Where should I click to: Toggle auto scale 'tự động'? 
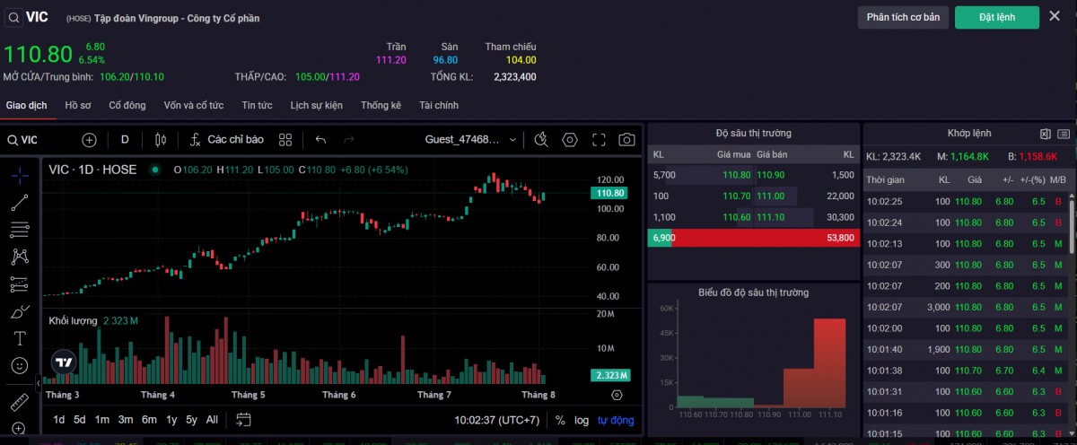tap(616, 420)
